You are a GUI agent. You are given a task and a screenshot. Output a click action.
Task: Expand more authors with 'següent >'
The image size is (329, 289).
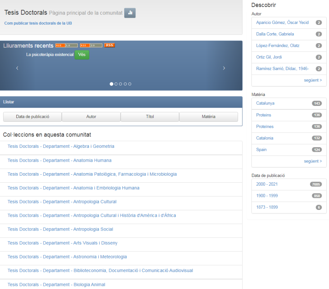pos(312,80)
